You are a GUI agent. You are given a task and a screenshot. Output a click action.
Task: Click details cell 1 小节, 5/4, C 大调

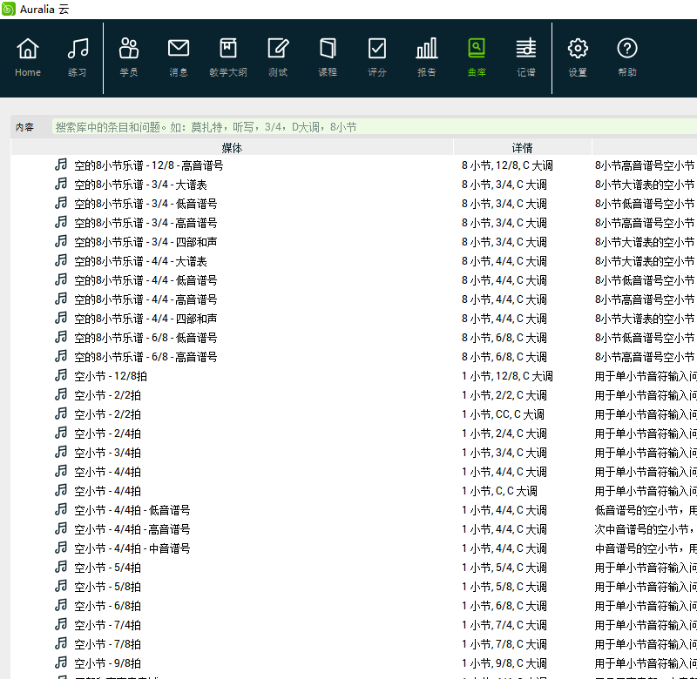pyautogui.click(x=504, y=567)
